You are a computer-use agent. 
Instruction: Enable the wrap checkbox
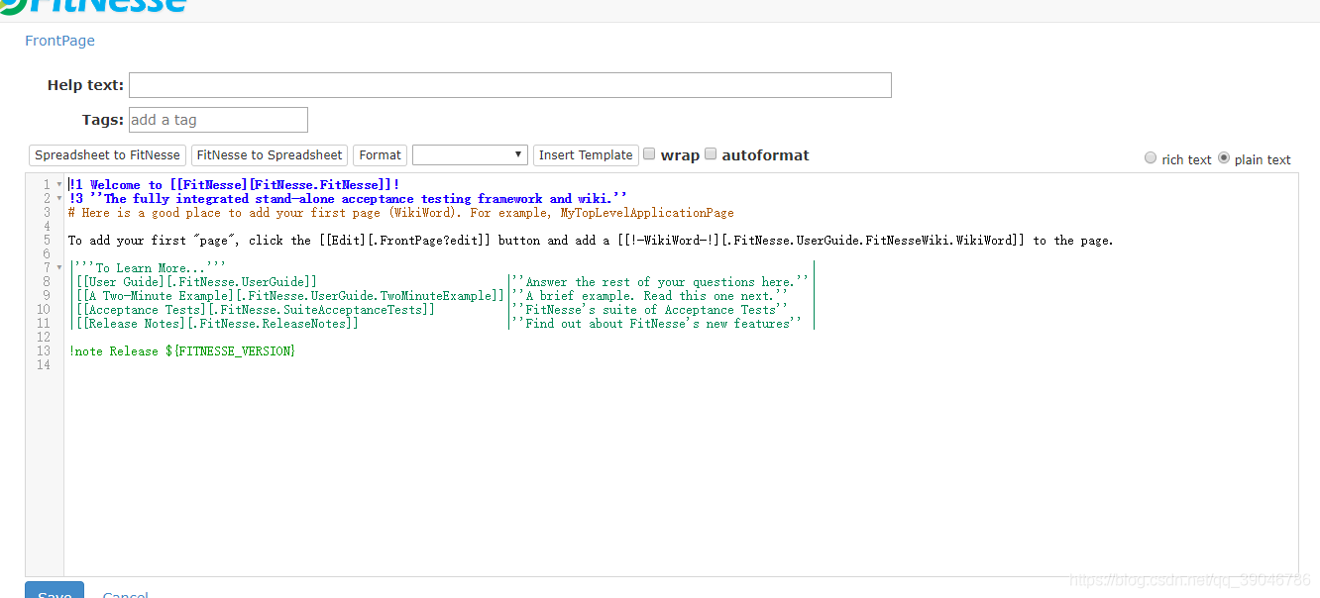[x=649, y=153]
